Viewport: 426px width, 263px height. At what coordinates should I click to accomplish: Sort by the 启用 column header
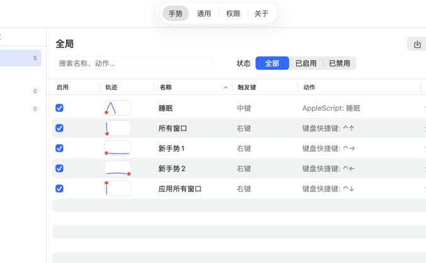coord(62,87)
